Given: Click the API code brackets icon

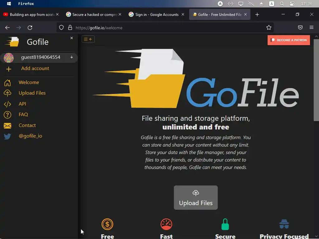Looking at the screenshot, I should (x=7, y=104).
